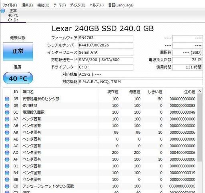205x193 pixels.
Task: Click the 正常 health status button
Action: pos(18,52)
